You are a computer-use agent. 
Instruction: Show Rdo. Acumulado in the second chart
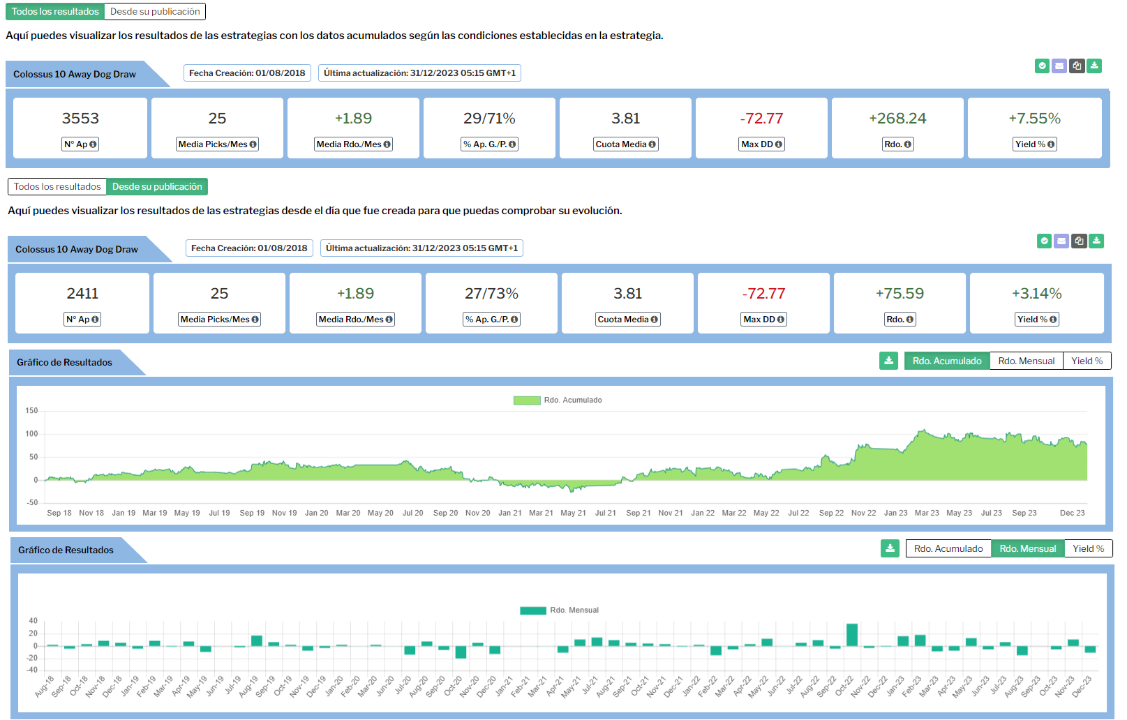[x=948, y=548]
